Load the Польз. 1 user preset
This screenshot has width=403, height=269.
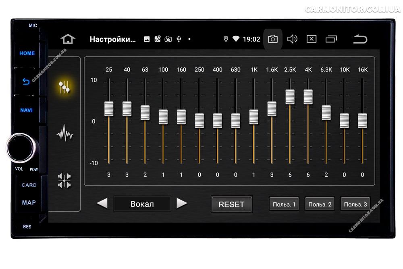(284, 204)
